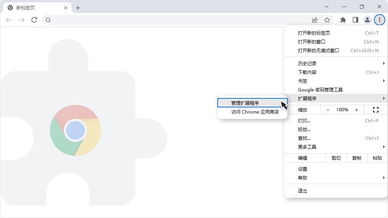The image size is (388, 218).
Task: Choose 打印... menu item
Action: point(336,121)
